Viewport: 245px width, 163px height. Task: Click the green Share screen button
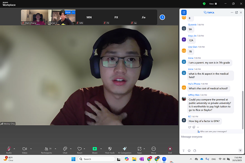pos(95,149)
